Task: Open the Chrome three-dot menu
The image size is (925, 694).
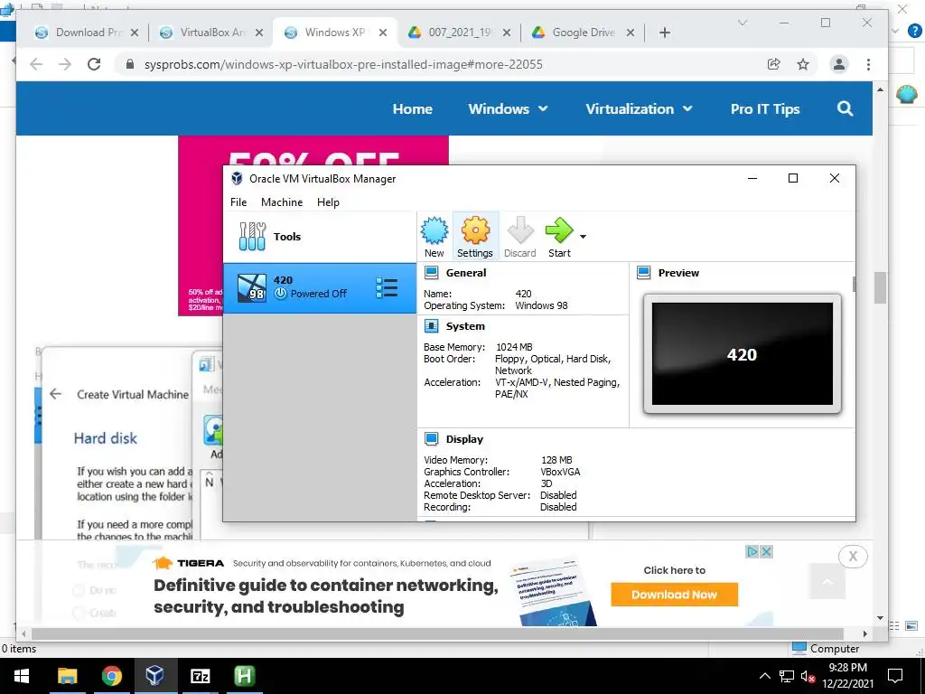Action: pos(868,64)
